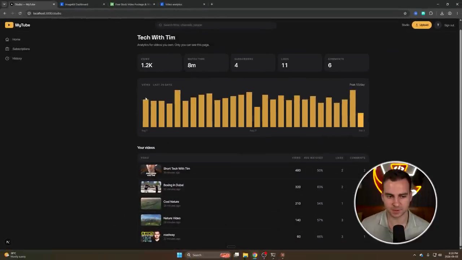The image size is (462, 260).
Task: Click the Views stat card 1.2K
Action: 159,62
